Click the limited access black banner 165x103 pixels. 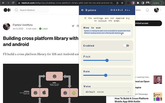(x=148, y=23)
